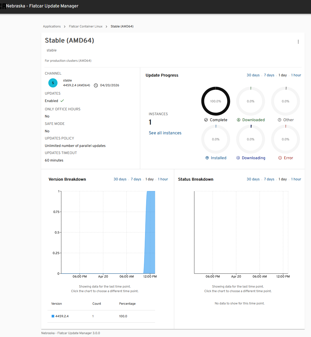This screenshot has height=337, width=311.
Task: Click the Complete status checkmark icon
Action: coord(206,120)
